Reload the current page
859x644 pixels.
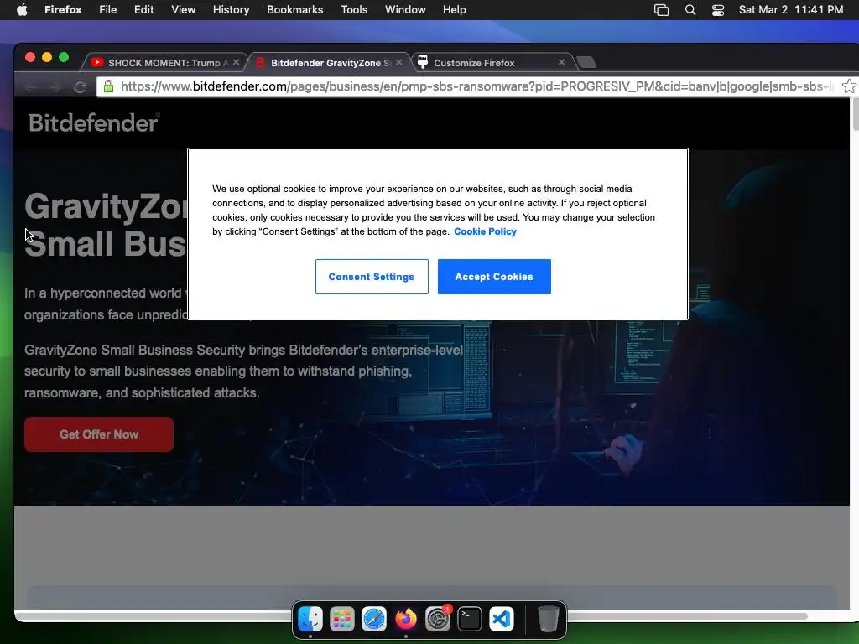(x=80, y=87)
